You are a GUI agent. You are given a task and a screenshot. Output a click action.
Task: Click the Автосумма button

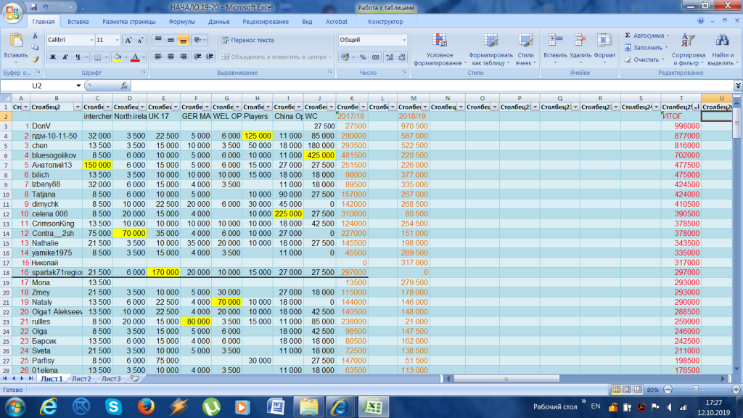(645, 35)
